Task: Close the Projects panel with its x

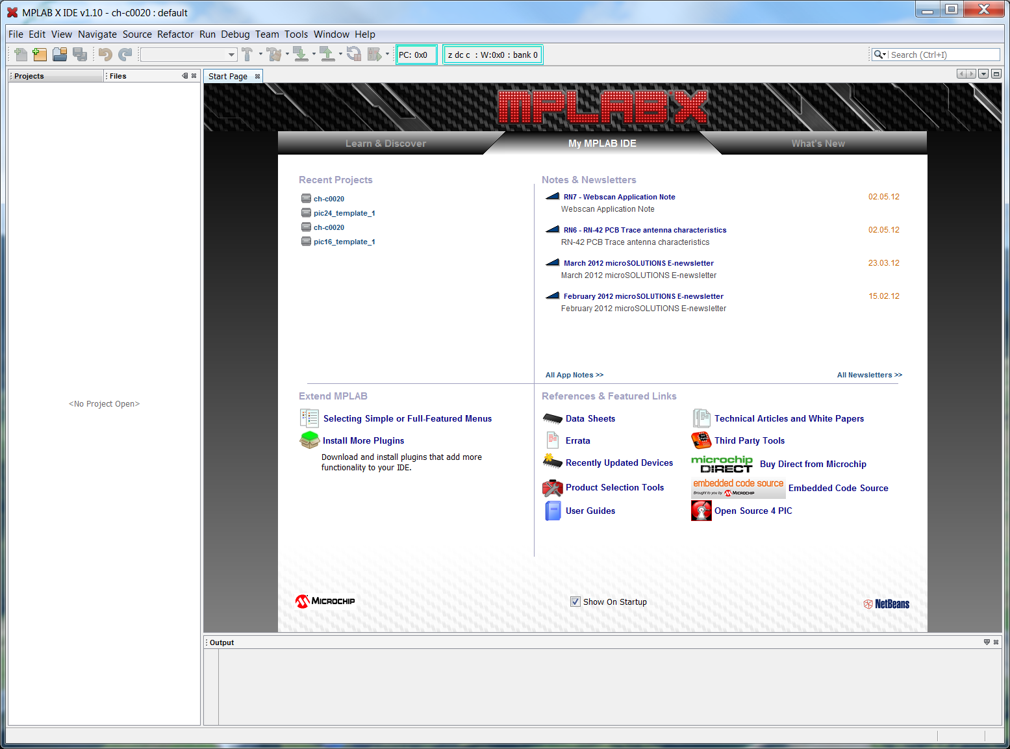Action: coord(194,76)
